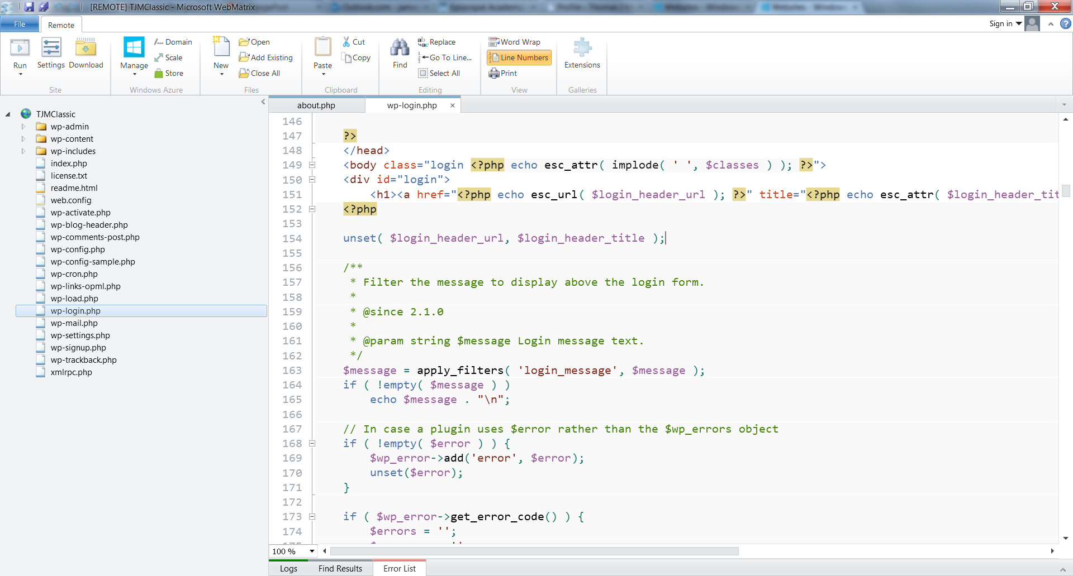Open the zoom percentage dropdown
Image resolution: width=1073 pixels, height=576 pixels.
tap(312, 551)
